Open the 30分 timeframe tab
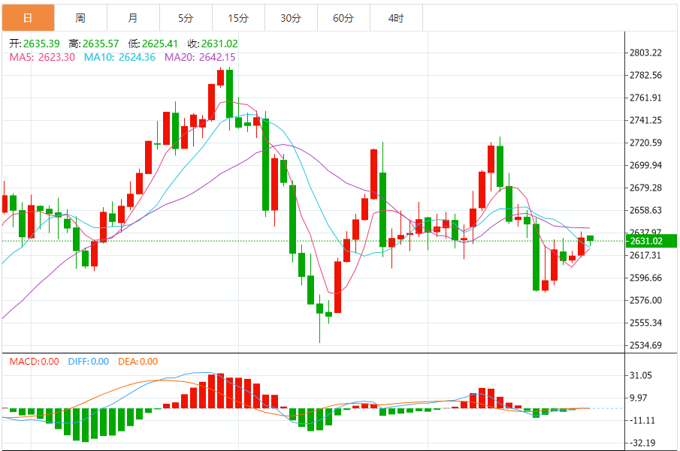Screen dimensions: 680x451 coord(291,18)
